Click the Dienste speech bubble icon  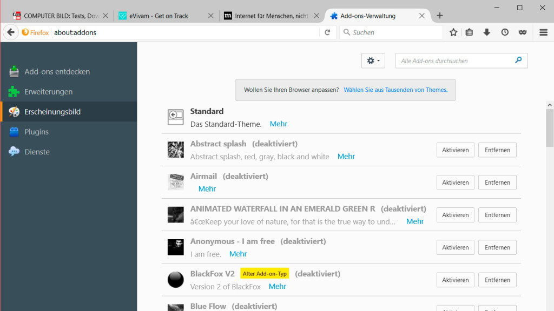(x=14, y=152)
